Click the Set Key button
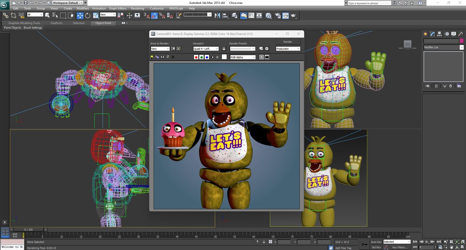Image resolution: width=466 pixels, height=250 pixels. click(x=376, y=247)
